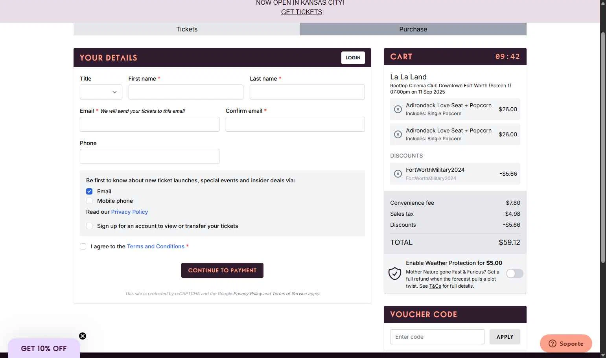Open Soporte help widget
The width and height of the screenshot is (606, 358).
point(566,343)
